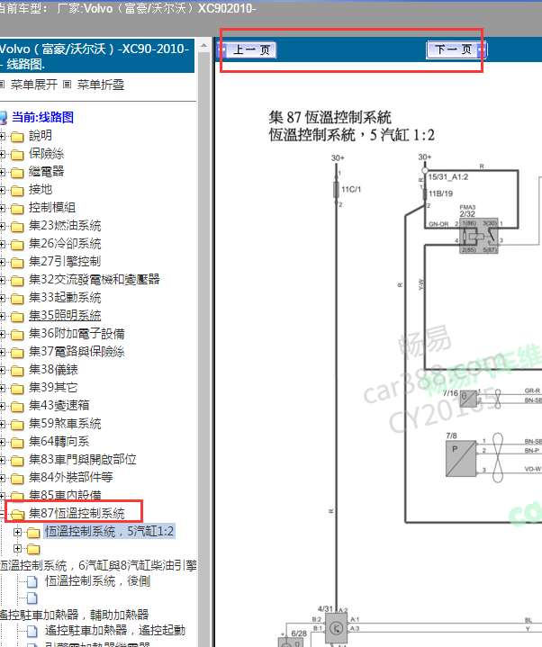Viewport: 542px width, 647px height.
Task: Click folder icon of 集43變速箱
Action: point(17,407)
